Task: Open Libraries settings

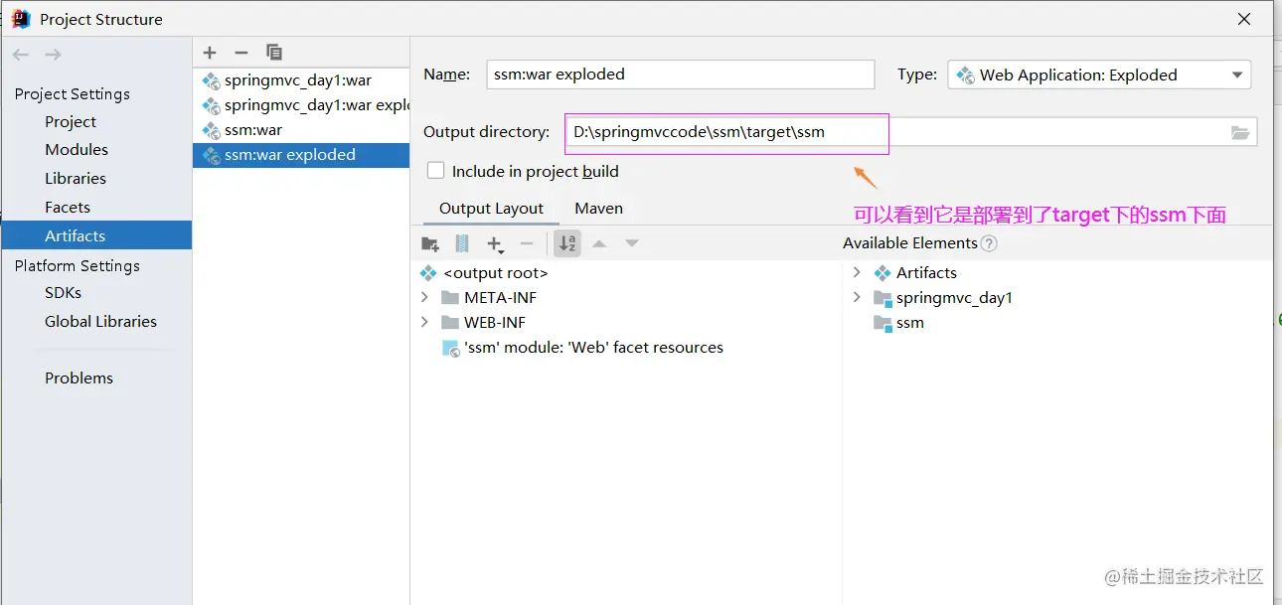Action: click(76, 178)
